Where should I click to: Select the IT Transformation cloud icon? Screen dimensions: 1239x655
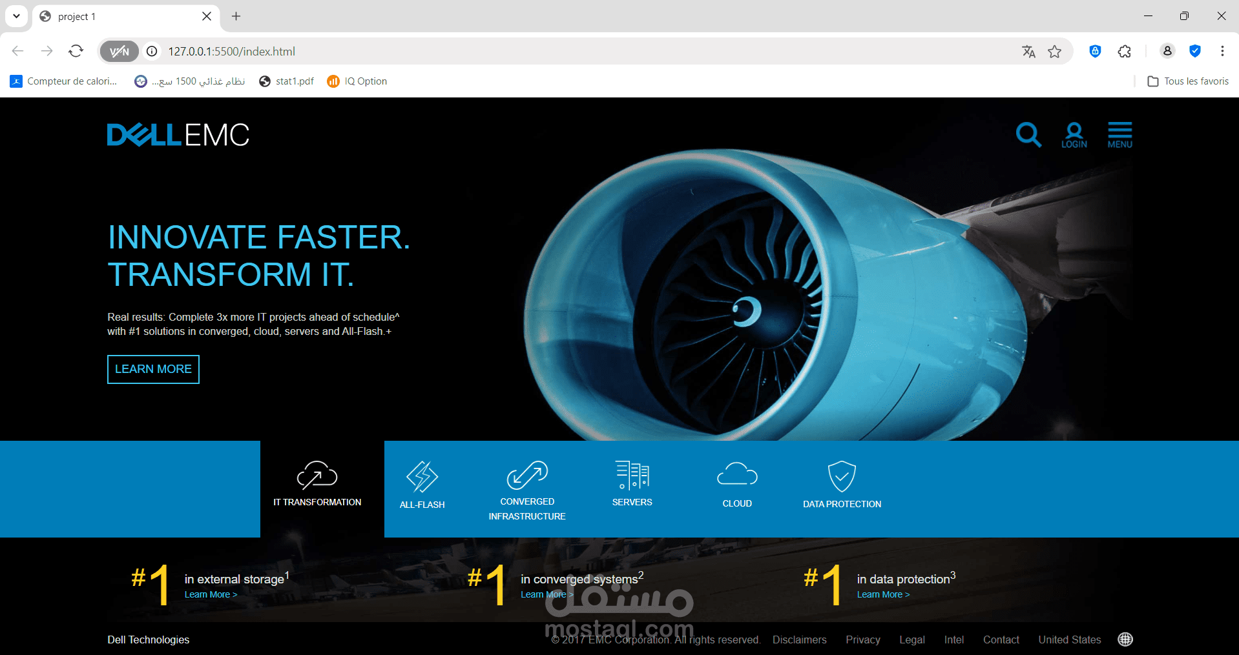coord(317,476)
